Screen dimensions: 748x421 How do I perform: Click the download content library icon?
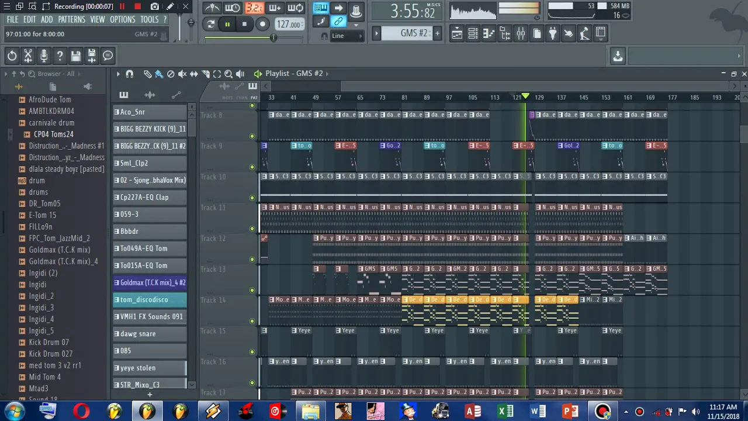pos(618,56)
